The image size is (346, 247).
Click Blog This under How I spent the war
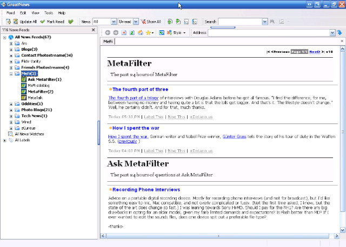pyautogui.click(x=176, y=151)
